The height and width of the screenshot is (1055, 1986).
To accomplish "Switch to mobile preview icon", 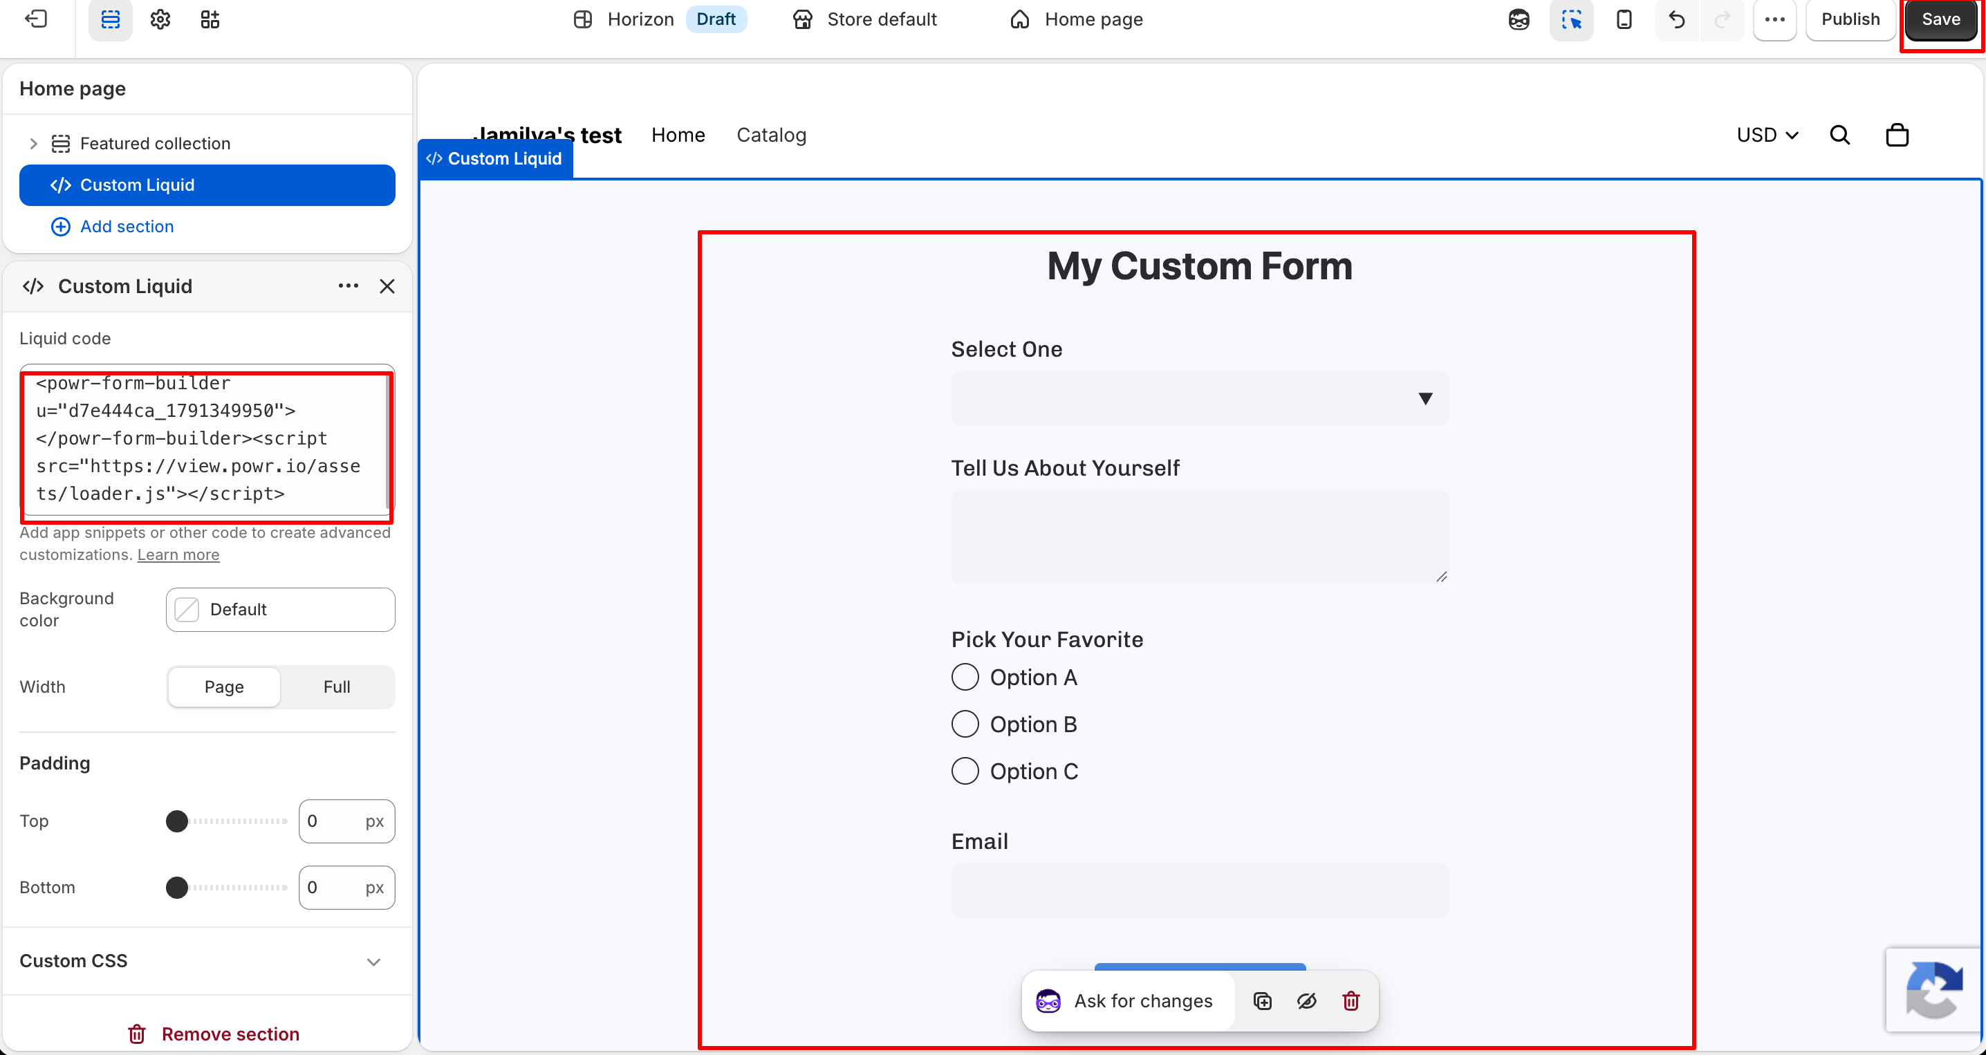I will [x=1624, y=19].
